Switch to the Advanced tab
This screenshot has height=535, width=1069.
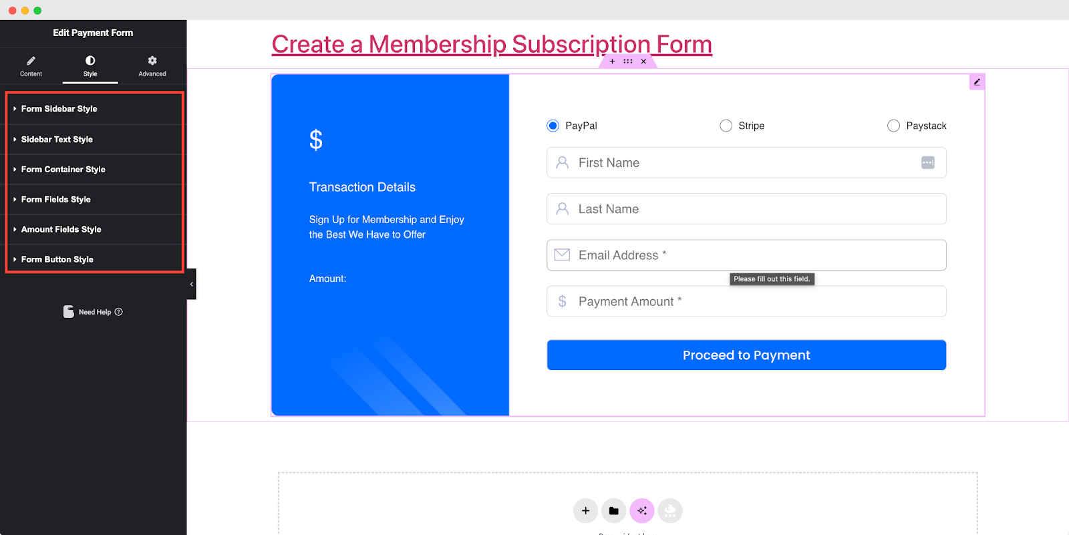pos(152,66)
